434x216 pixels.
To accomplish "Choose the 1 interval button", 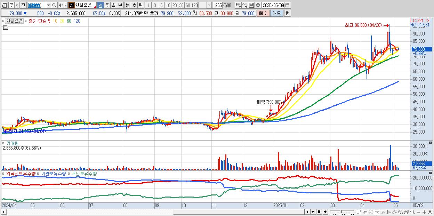I will point(148,5).
